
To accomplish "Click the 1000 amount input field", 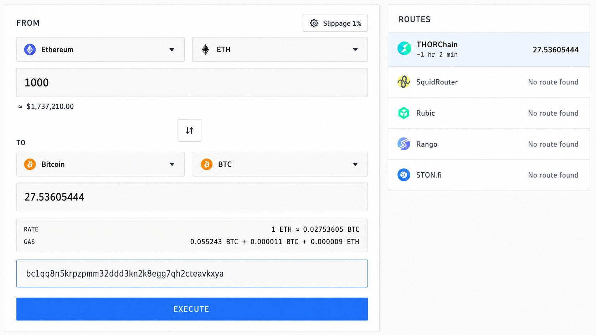I will 192,83.
